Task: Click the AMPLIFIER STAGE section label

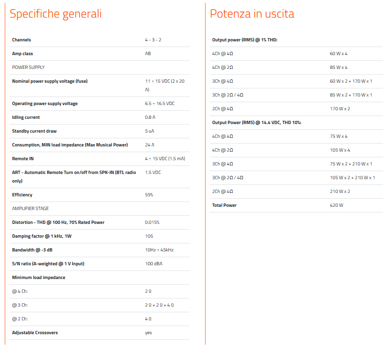Action: pos(30,209)
